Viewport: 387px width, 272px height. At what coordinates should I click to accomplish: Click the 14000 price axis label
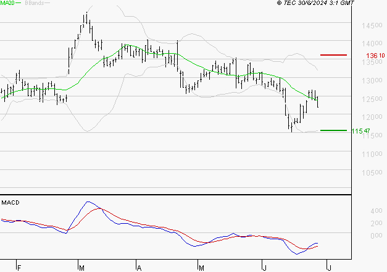(372, 43)
